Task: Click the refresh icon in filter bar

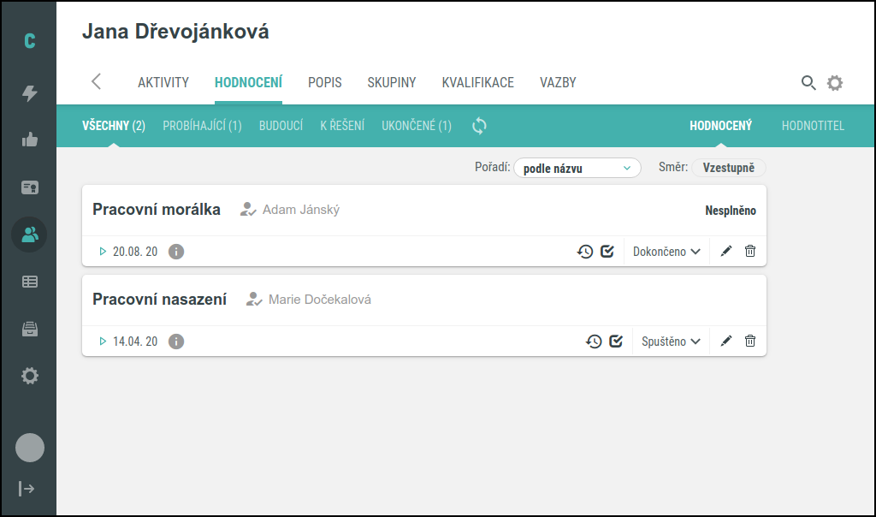Action: tap(479, 126)
